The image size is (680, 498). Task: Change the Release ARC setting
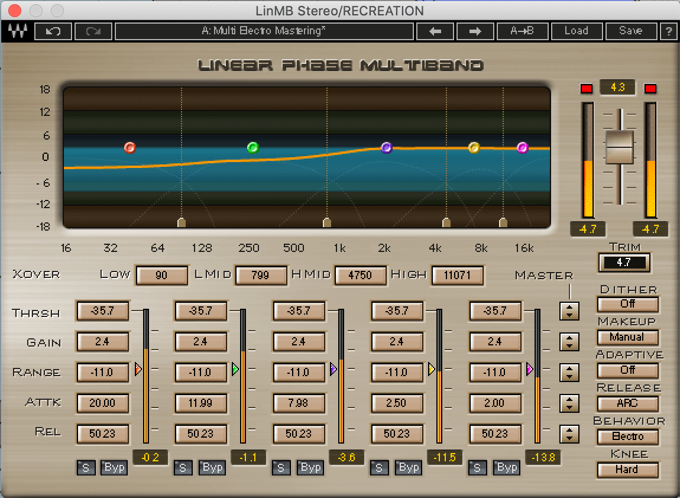(627, 403)
